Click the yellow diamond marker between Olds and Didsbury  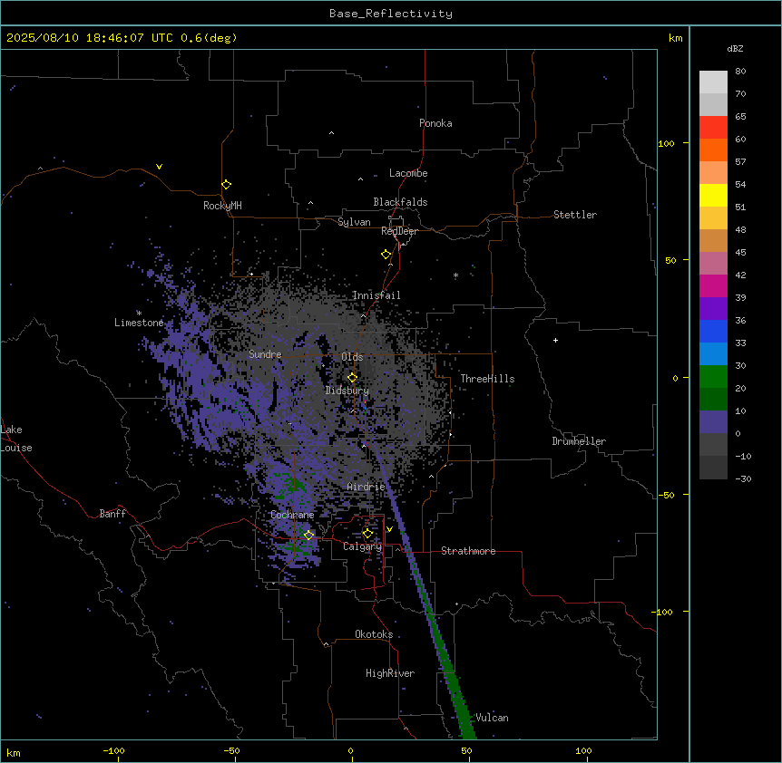click(x=352, y=378)
